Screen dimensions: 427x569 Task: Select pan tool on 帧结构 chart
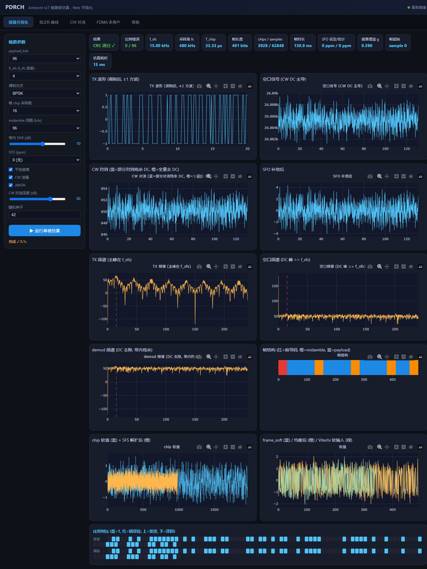(x=387, y=357)
